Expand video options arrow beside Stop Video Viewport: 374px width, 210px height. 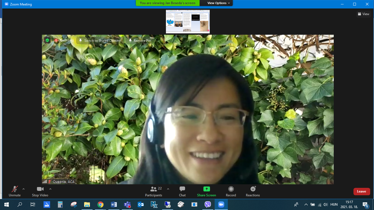click(x=50, y=189)
